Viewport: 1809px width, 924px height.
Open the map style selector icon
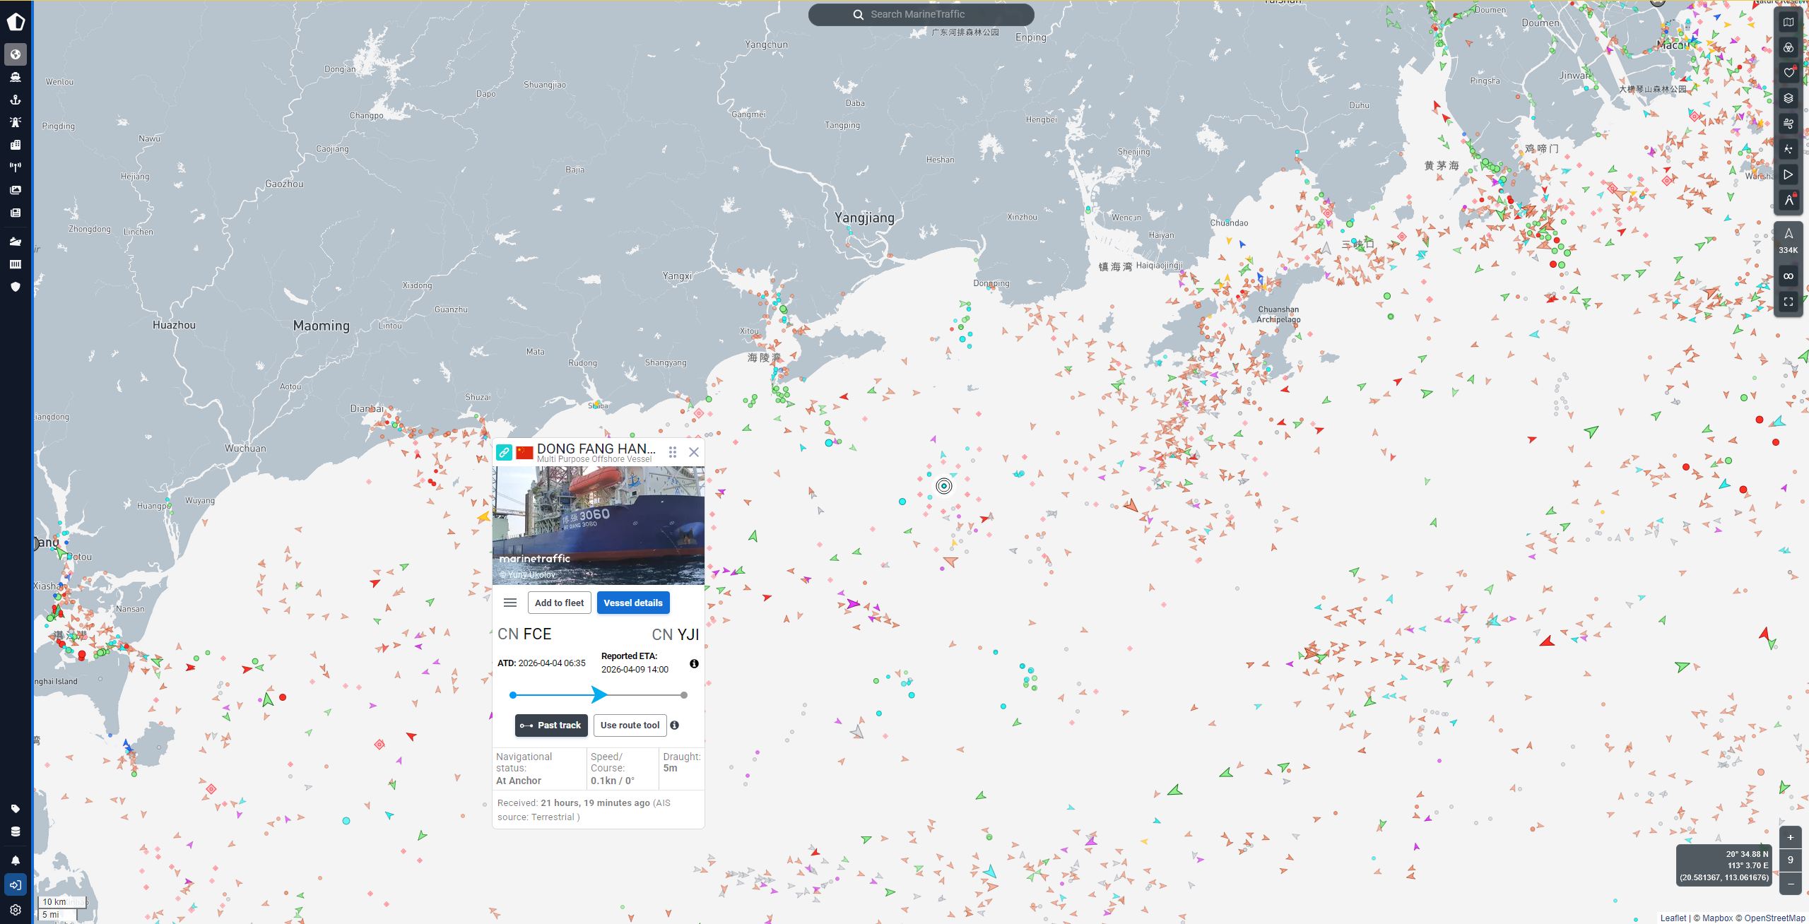coord(1789,22)
